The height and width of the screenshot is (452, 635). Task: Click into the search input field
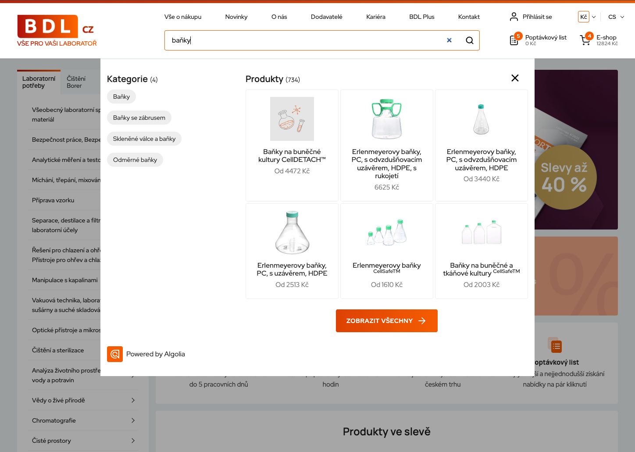[303, 40]
